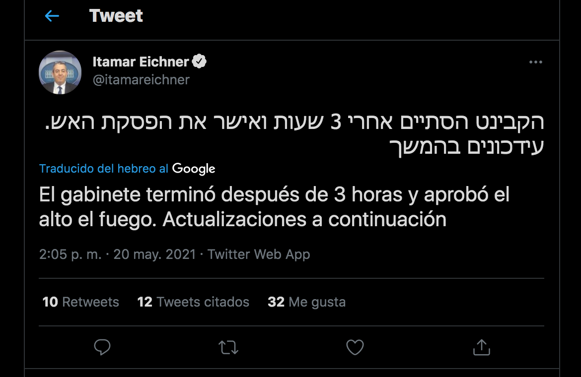This screenshot has height=377, width=581.
Task: Retweet using the arrows icon
Action: (228, 347)
